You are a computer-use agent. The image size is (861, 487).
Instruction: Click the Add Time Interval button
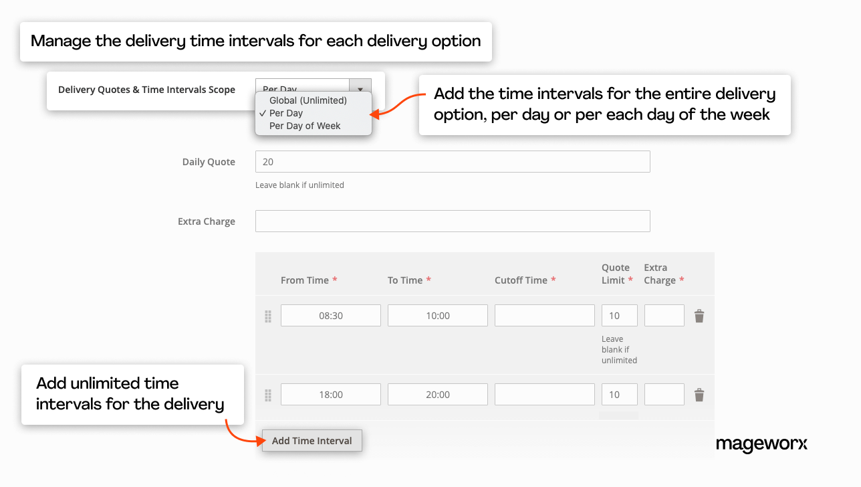[x=312, y=440]
